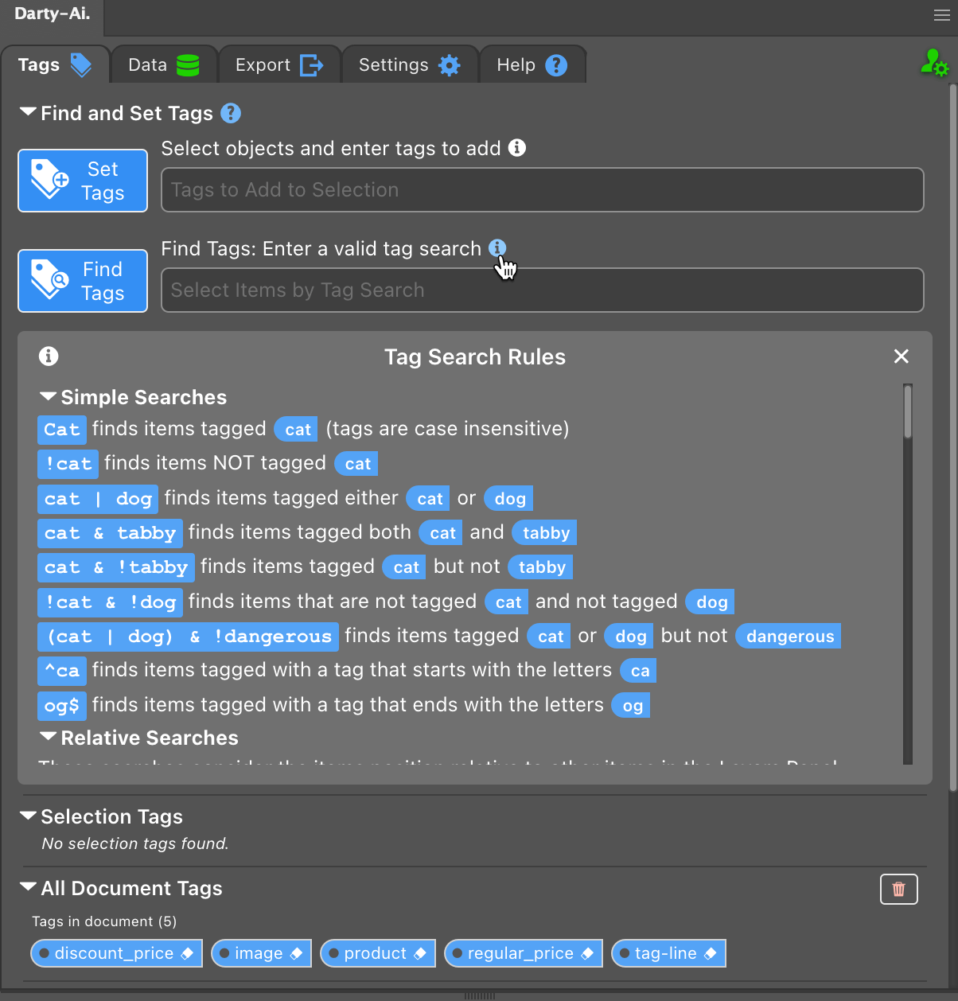Delete all document tags with trash button
Viewport: 958px width, 1001px height.
point(899,889)
